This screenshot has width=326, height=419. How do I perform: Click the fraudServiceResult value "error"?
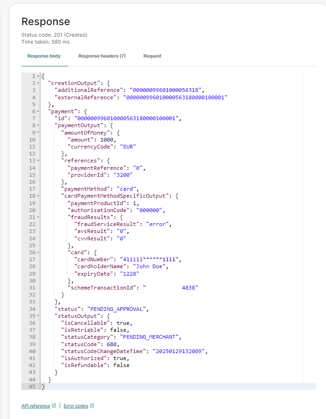(157, 224)
